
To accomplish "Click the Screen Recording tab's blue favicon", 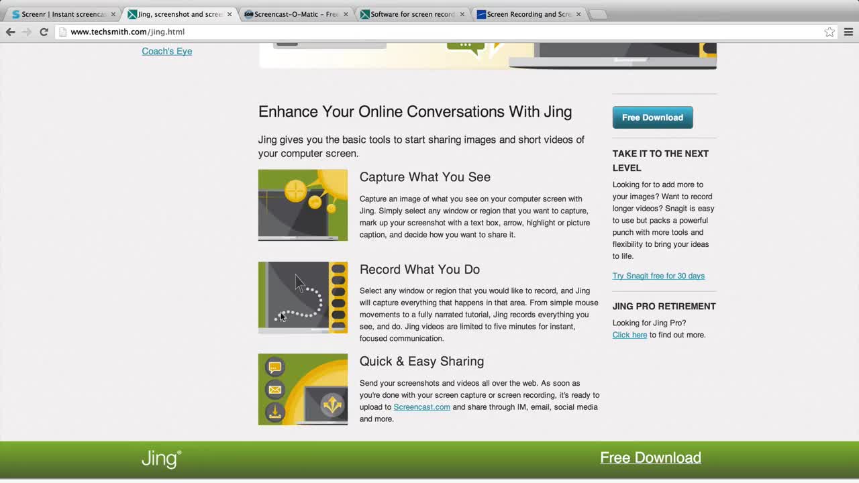I will (481, 14).
